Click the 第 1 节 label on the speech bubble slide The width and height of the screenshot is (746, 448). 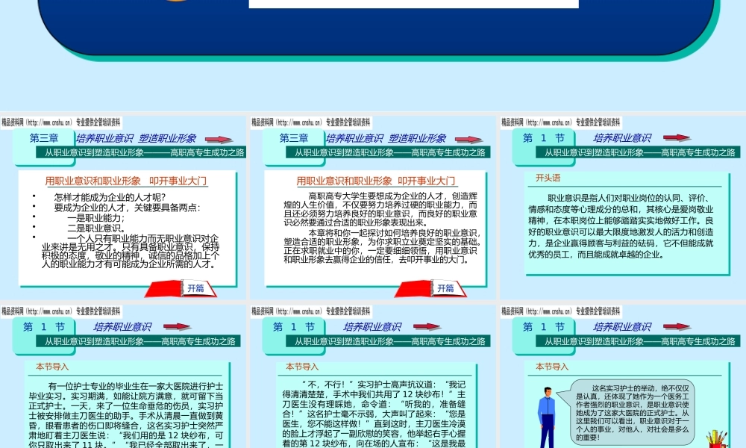tap(543, 327)
